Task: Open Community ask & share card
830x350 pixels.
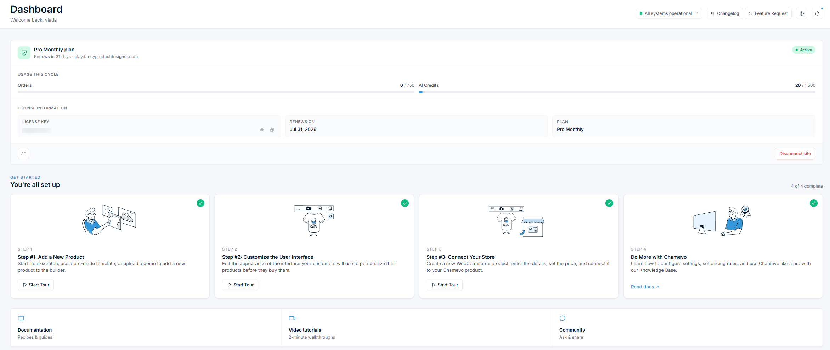Action: click(x=687, y=328)
